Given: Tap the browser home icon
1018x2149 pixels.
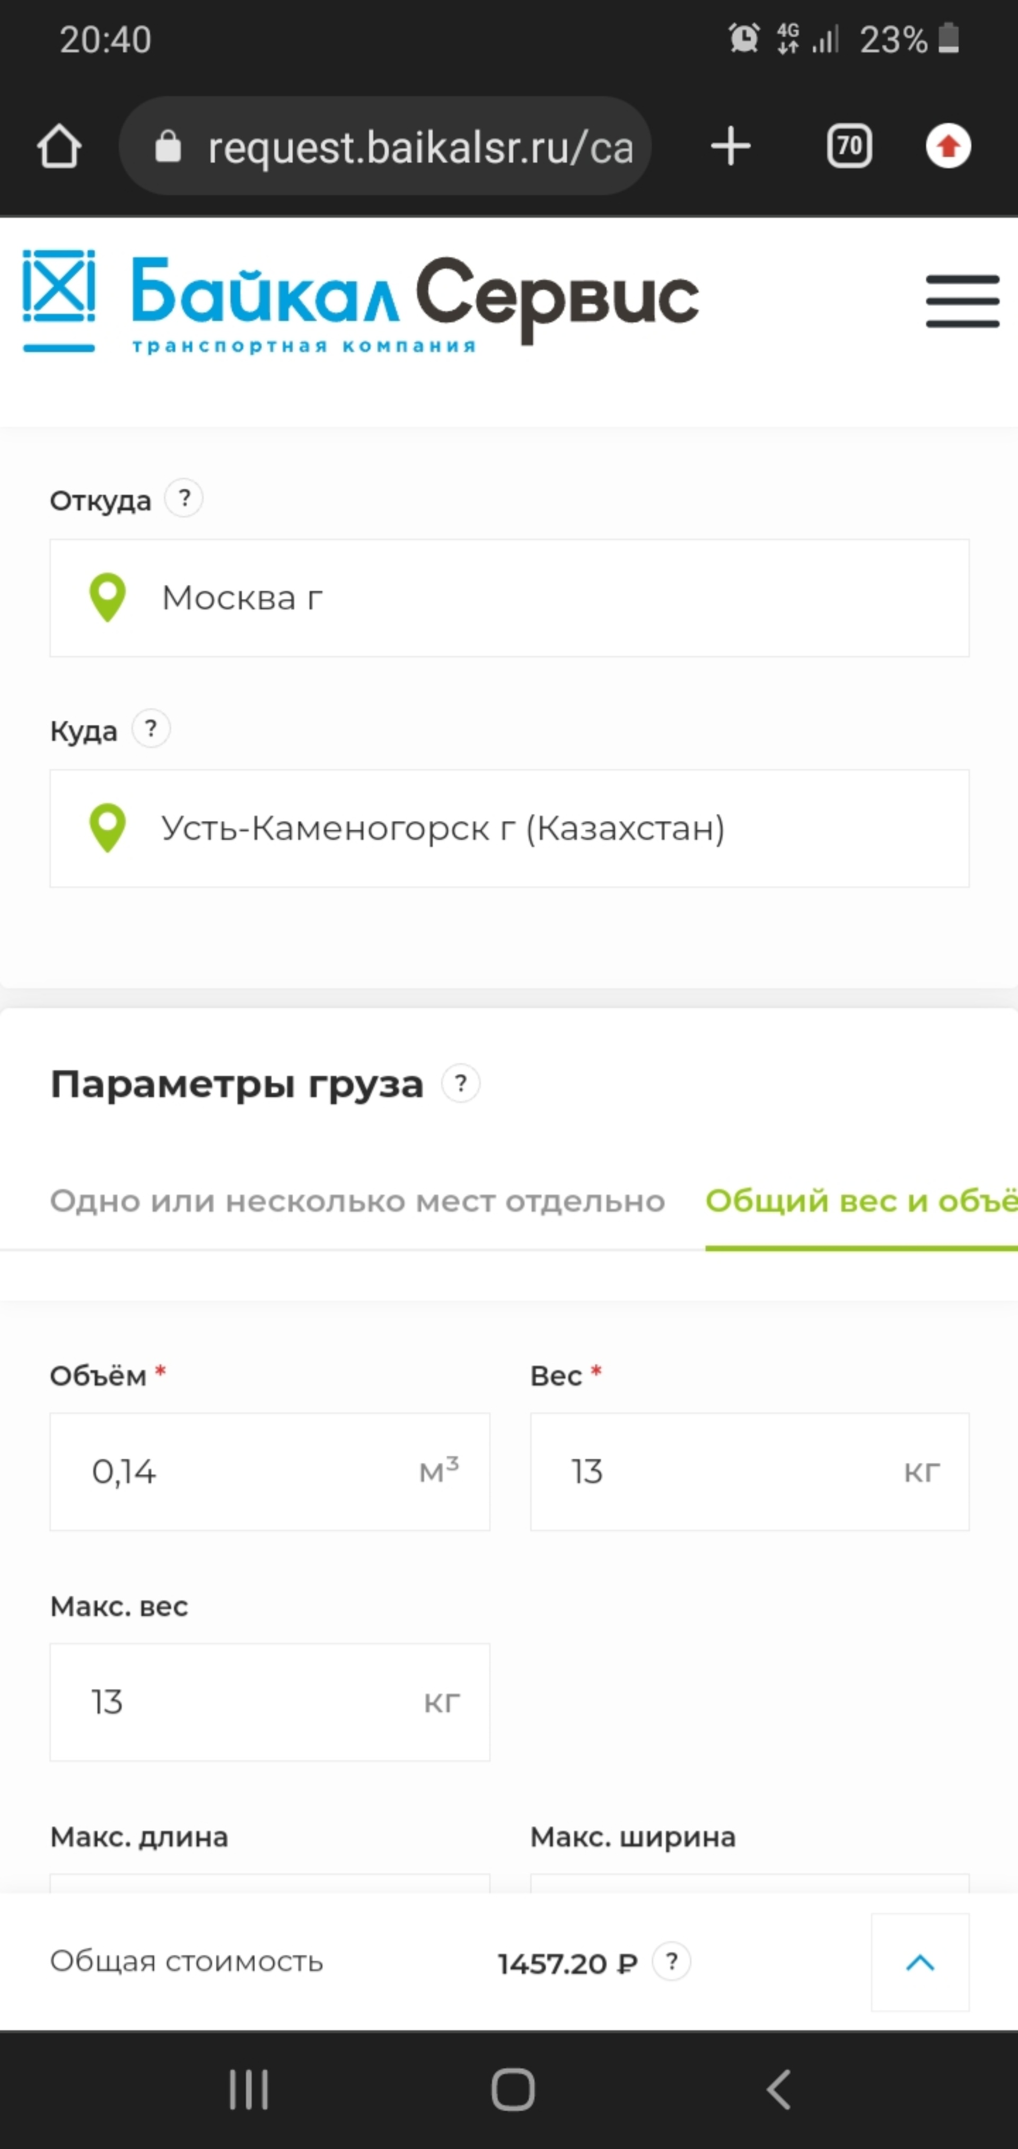Looking at the screenshot, I should [59, 147].
